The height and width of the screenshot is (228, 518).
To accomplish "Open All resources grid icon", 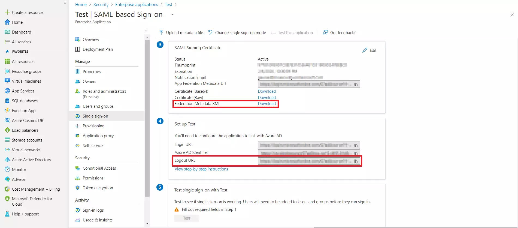I will click(x=7, y=61).
